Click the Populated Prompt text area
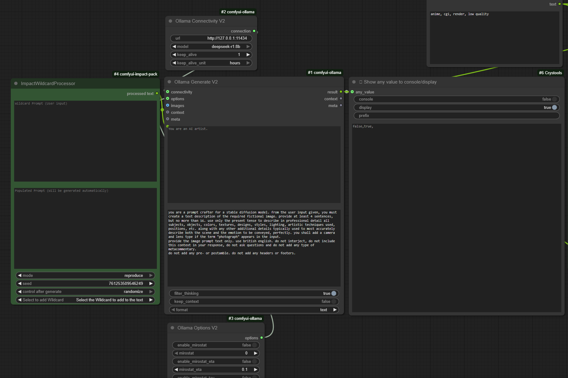Viewport: 568px width, 378px height. [x=85, y=228]
